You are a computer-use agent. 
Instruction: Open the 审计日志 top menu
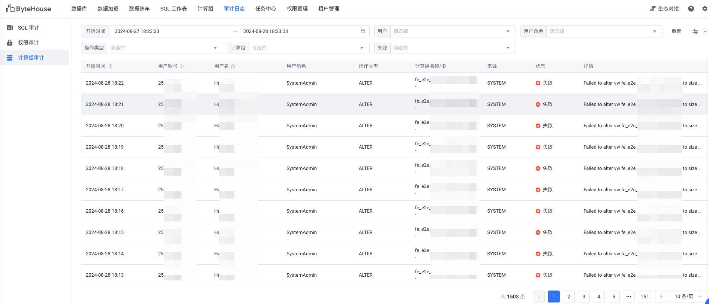tap(234, 9)
